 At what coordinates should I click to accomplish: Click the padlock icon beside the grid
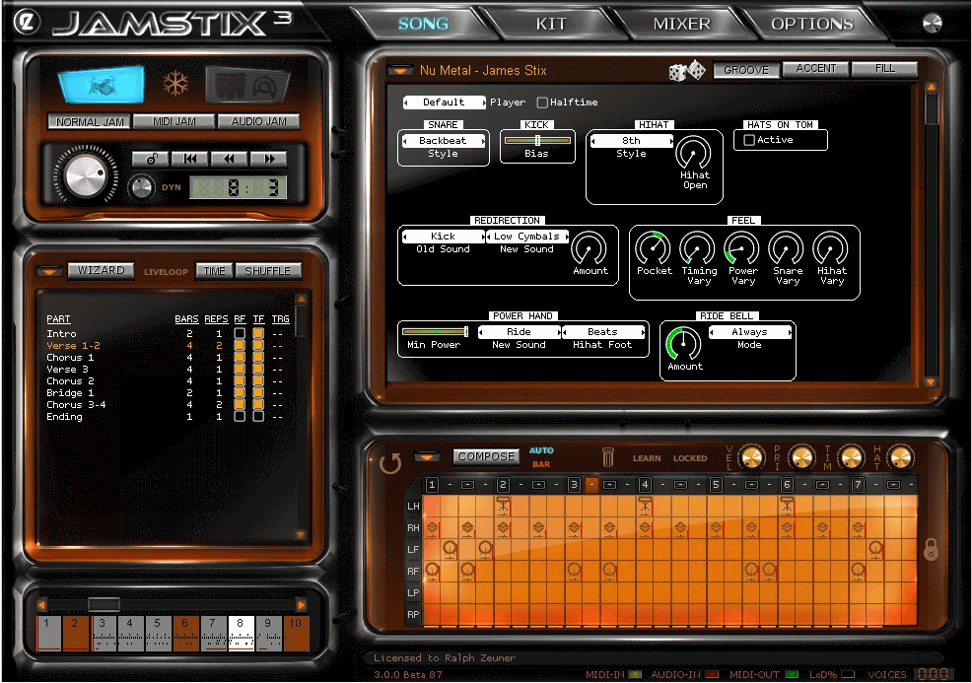pyautogui.click(x=931, y=549)
